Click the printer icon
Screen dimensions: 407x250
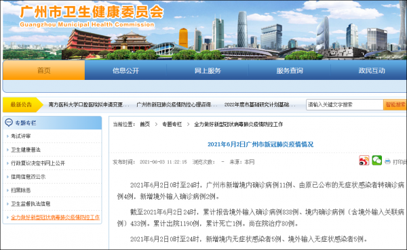pos(387,161)
